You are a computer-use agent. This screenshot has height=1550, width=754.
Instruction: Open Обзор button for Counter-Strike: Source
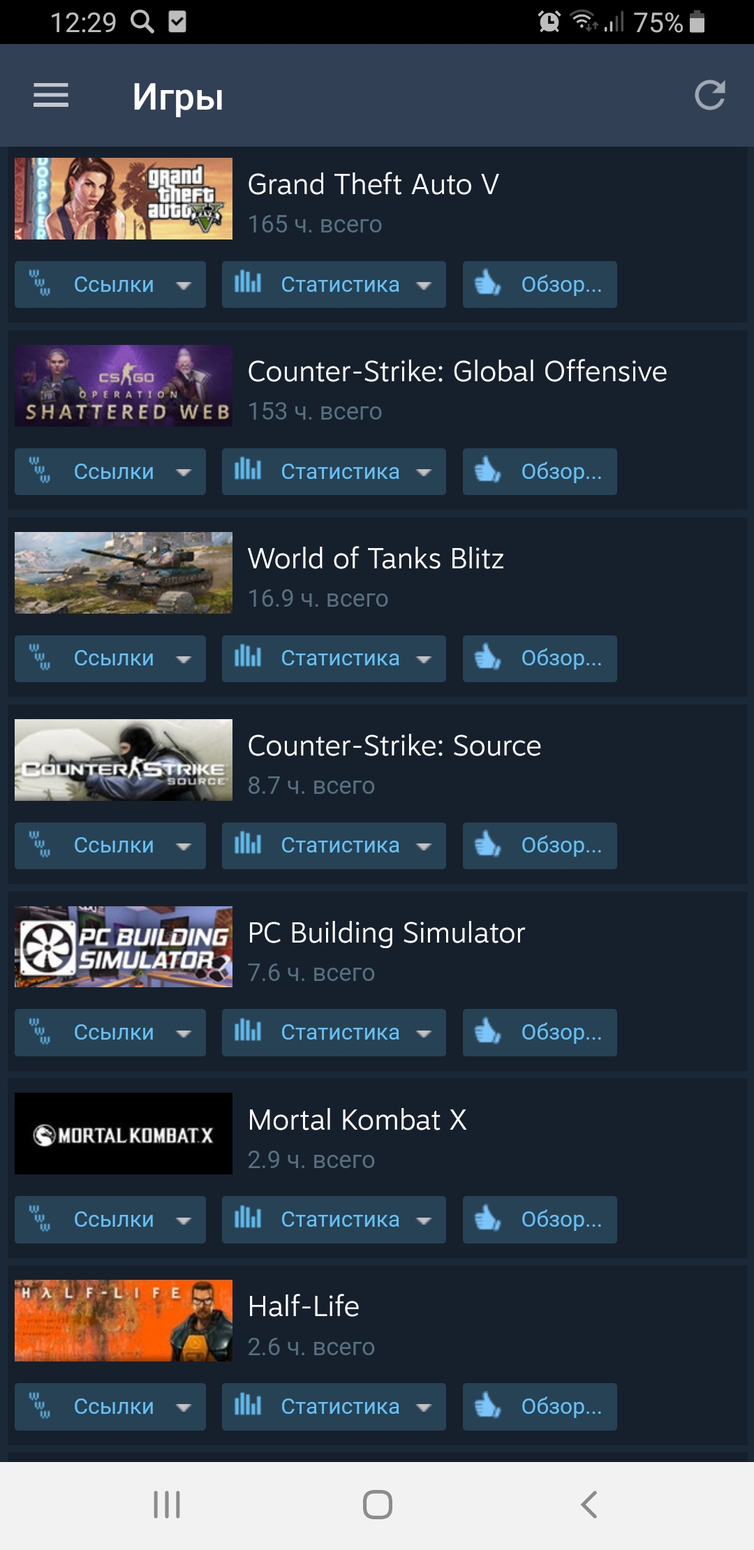point(540,846)
